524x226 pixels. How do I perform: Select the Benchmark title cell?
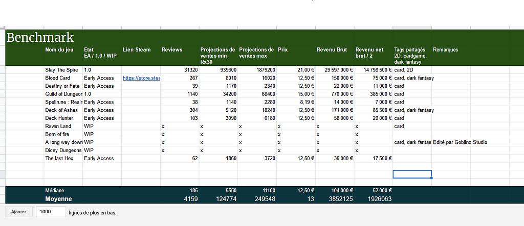[40, 37]
